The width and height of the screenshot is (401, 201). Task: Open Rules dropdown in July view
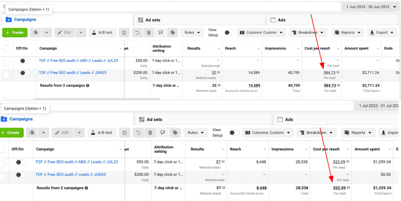[x=195, y=133]
